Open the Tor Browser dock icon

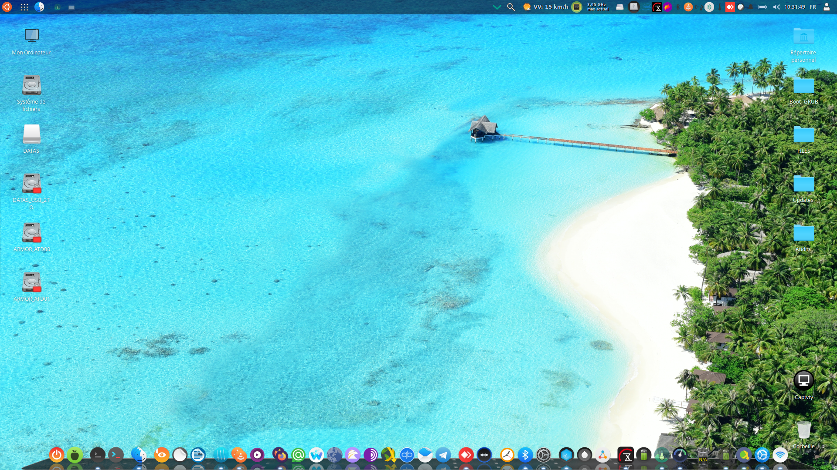(371, 455)
